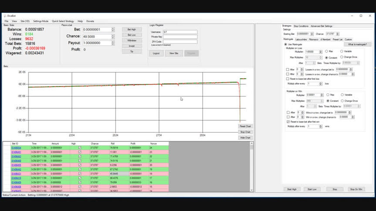
Task: Open the bet ID link for nonce 24
Action: [16, 148]
